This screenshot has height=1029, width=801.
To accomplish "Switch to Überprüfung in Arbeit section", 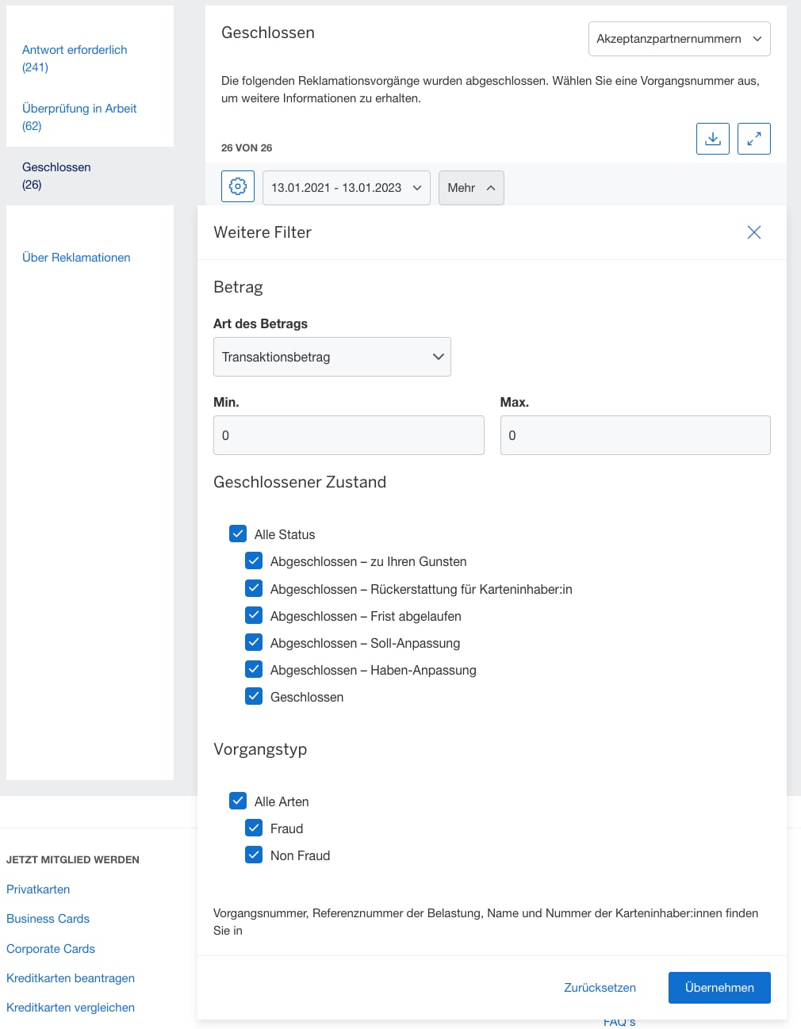I will click(79, 108).
